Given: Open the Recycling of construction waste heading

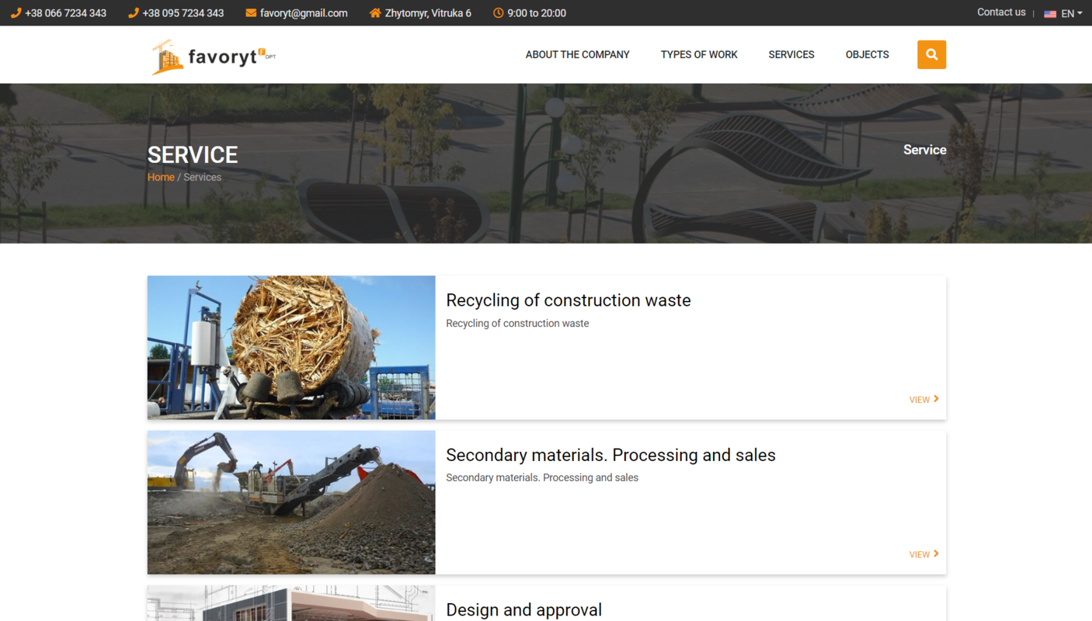Looking at the screenshot, I should 569,300.
